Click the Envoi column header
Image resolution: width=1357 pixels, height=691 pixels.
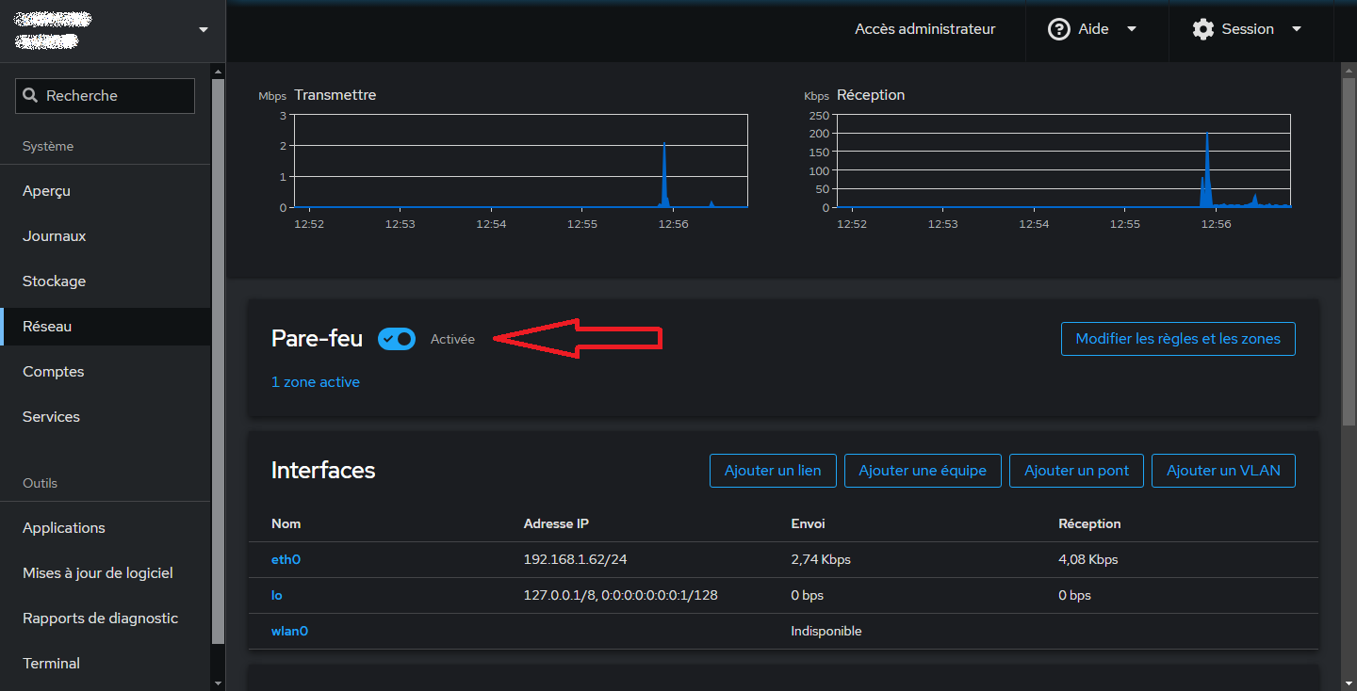808,523
